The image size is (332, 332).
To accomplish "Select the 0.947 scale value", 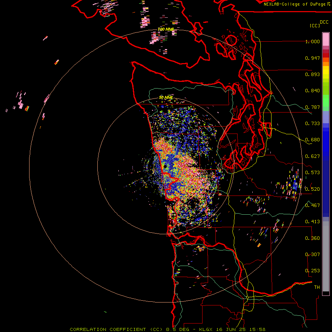I will [x=312, y=58].
